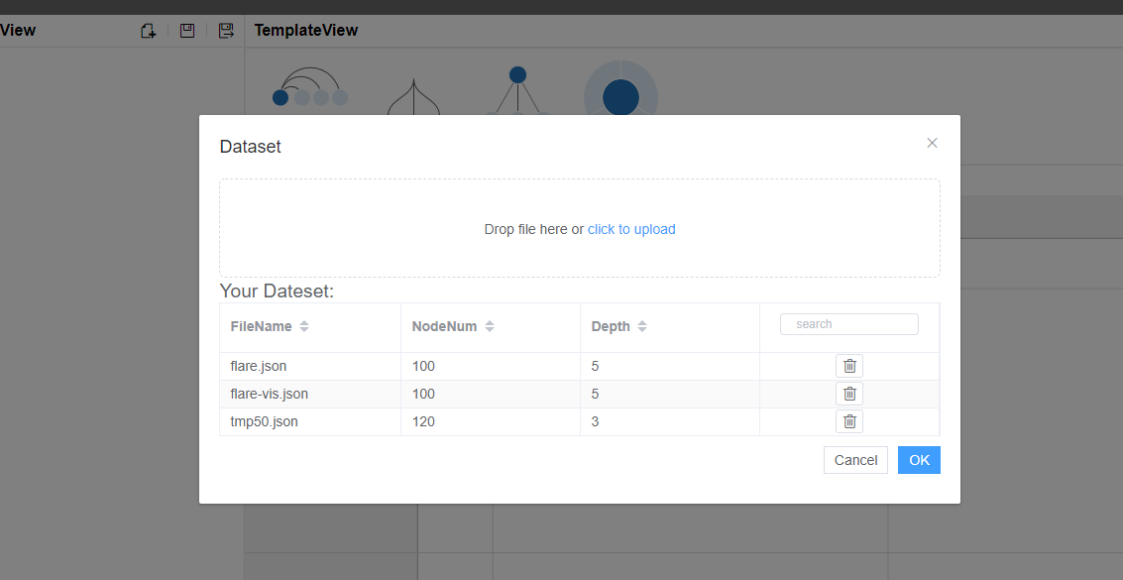Sort table by Depth column

[642, 326]
